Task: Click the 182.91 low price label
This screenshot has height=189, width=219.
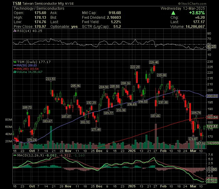Action: [85, 122]
